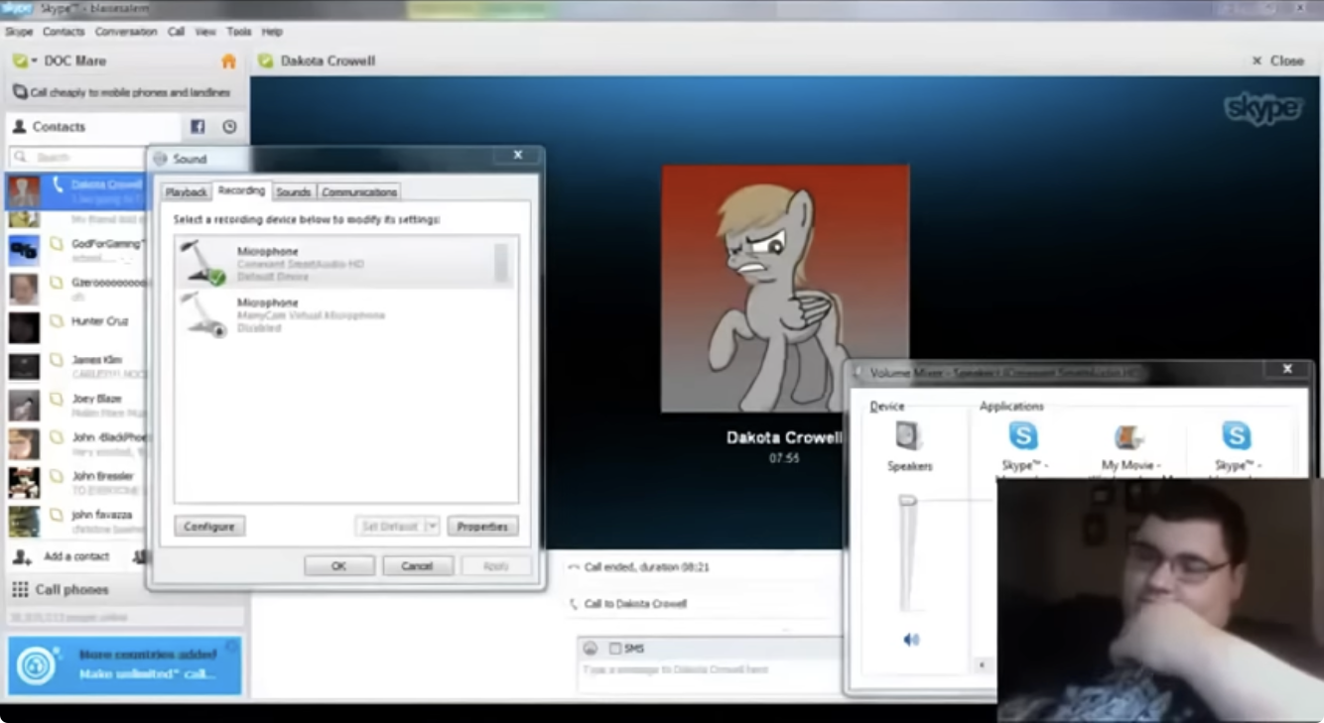
Task: Click the My Movie application icon in Volume Mixer
Action: pos(1128,436)
